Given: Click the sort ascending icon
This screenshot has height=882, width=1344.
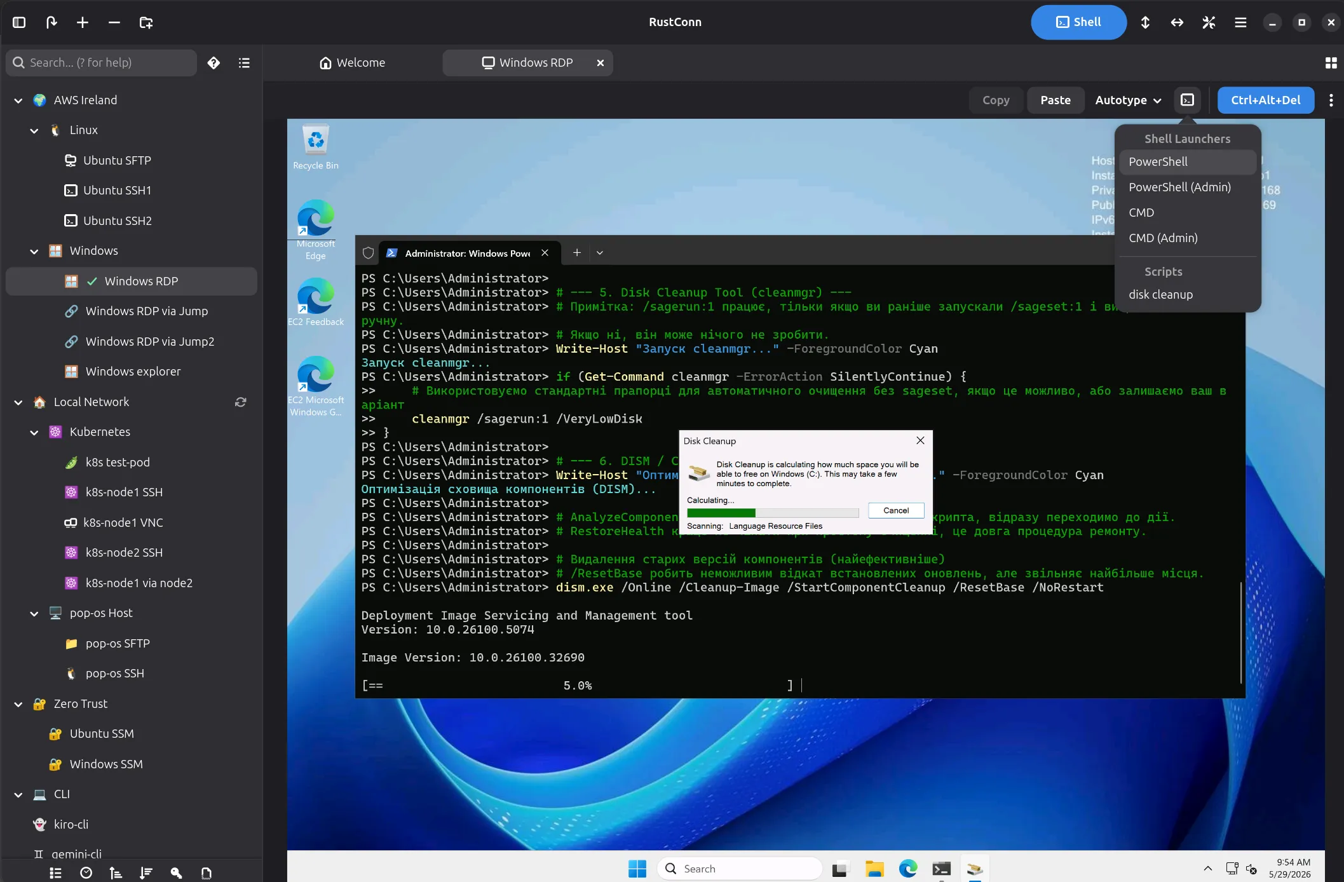Looking at the screenshot, I should (x=116, y=872).
